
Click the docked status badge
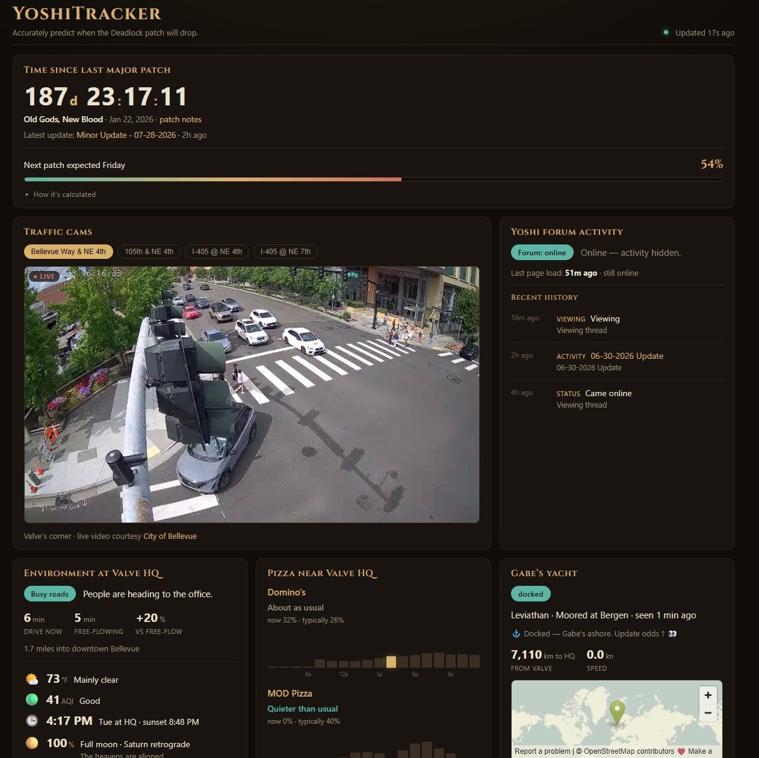(x=530, y=594)
